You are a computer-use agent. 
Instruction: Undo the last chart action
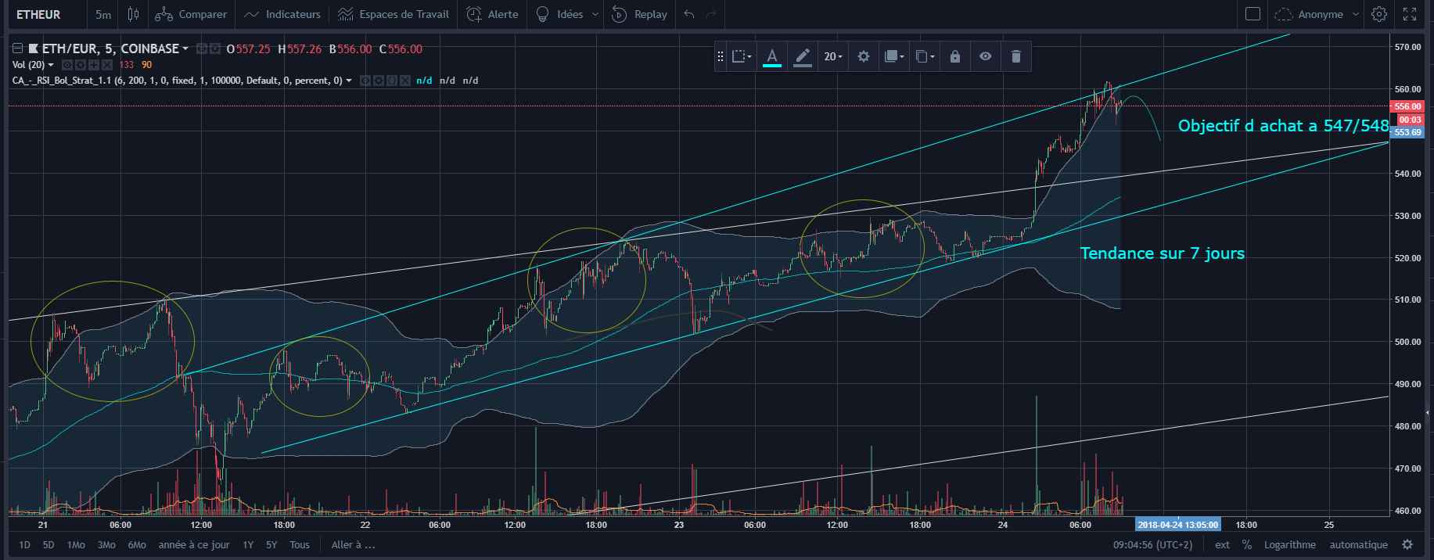click(x=688, y=14)
